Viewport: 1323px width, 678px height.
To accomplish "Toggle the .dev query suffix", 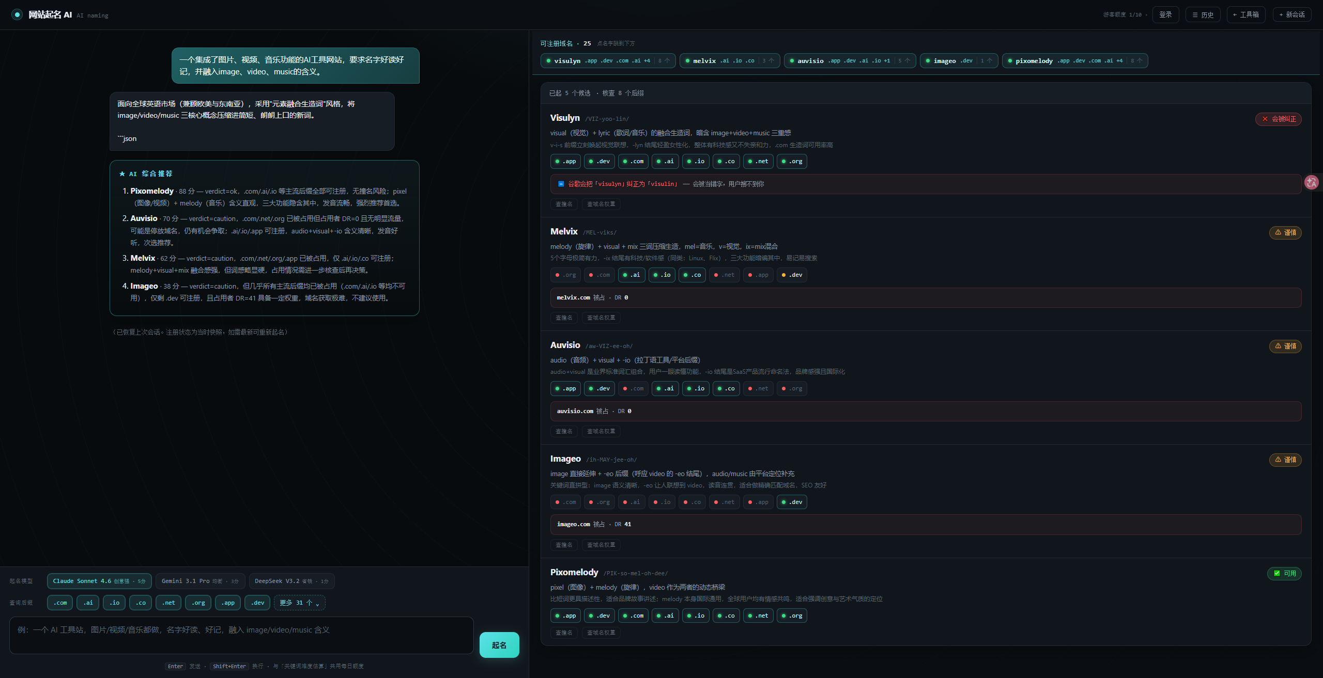I will (x=257, y=603).
